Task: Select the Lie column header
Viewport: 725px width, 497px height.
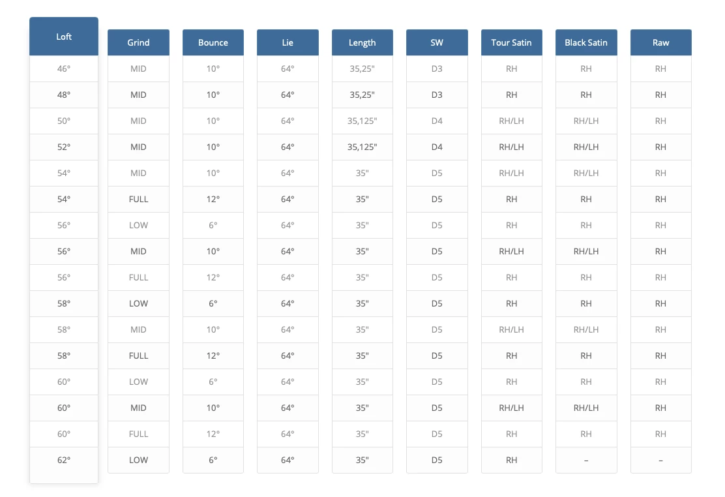Action: point(288,42)
